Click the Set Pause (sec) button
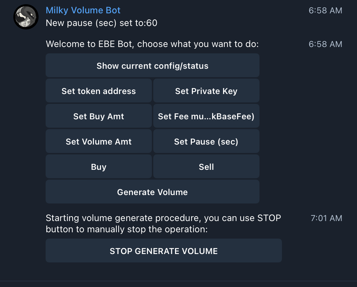The image size is (357, 287). pos(206,141)
